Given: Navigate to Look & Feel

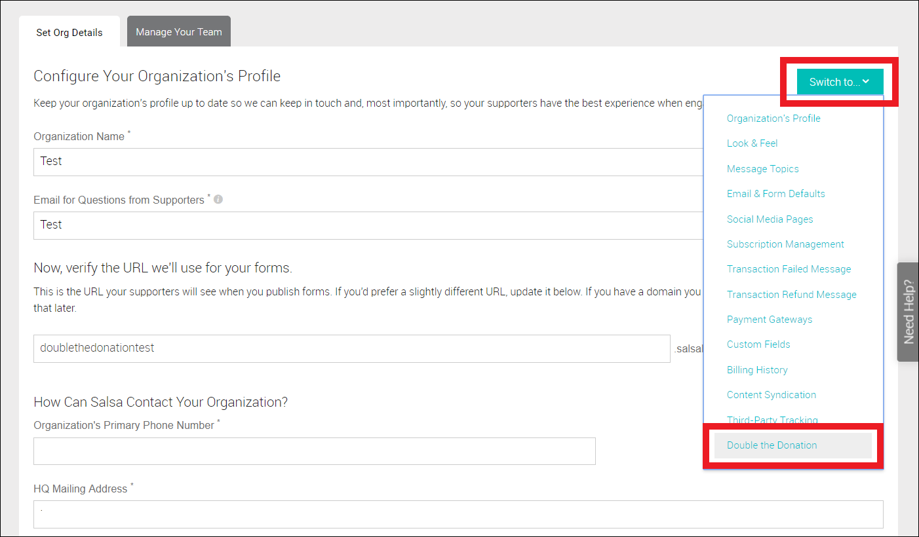Looking at the screenshot, I should [x=752, y=143].
